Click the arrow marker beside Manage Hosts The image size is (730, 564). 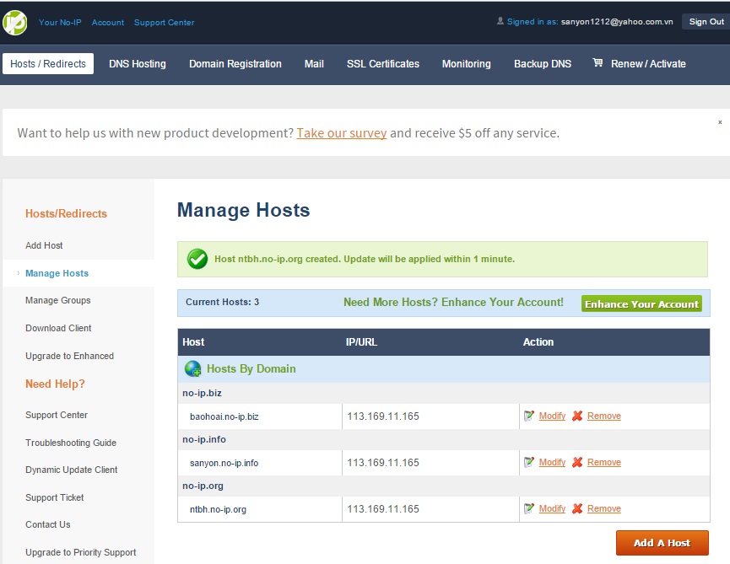tap(19, 273)
